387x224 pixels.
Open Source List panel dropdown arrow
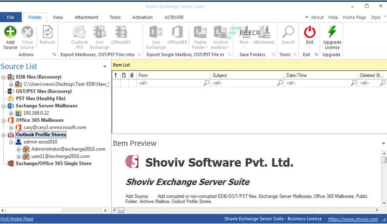coord(105,67)
